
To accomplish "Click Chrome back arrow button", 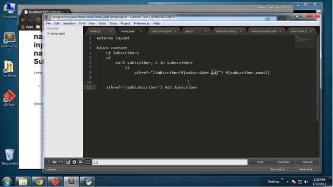I will pyautogui.click(x=23, y=20).
